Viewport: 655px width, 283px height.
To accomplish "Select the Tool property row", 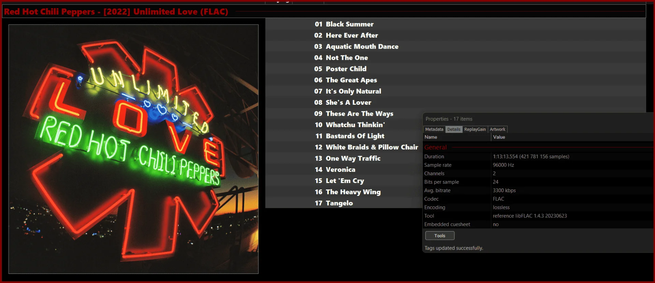I will 538,216.
